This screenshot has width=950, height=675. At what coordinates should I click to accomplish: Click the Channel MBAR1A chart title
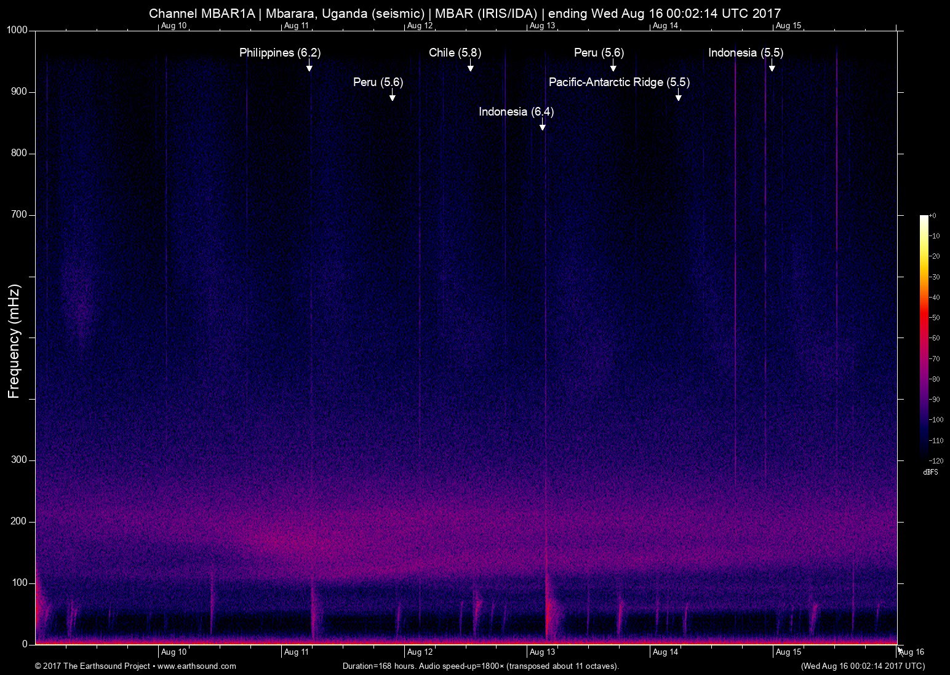(x=465, y=13)
